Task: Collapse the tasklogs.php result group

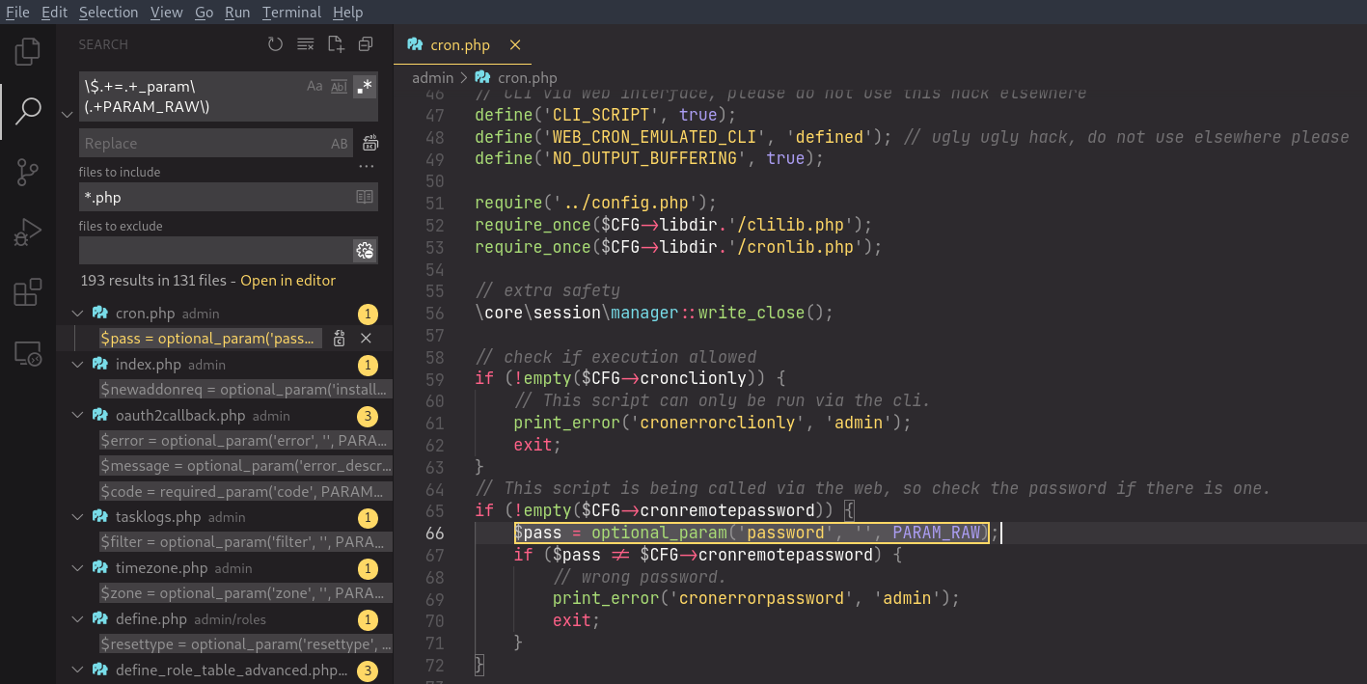Action: [x=77, y=517]
